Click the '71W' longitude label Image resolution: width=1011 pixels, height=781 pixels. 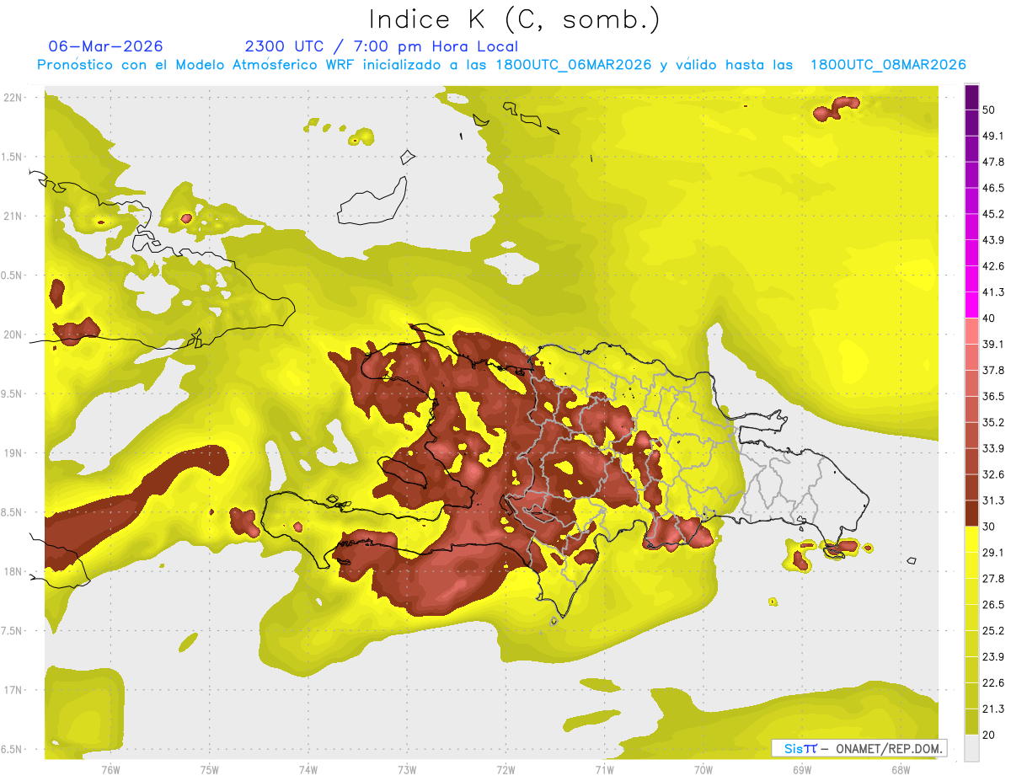coord(604,769)
